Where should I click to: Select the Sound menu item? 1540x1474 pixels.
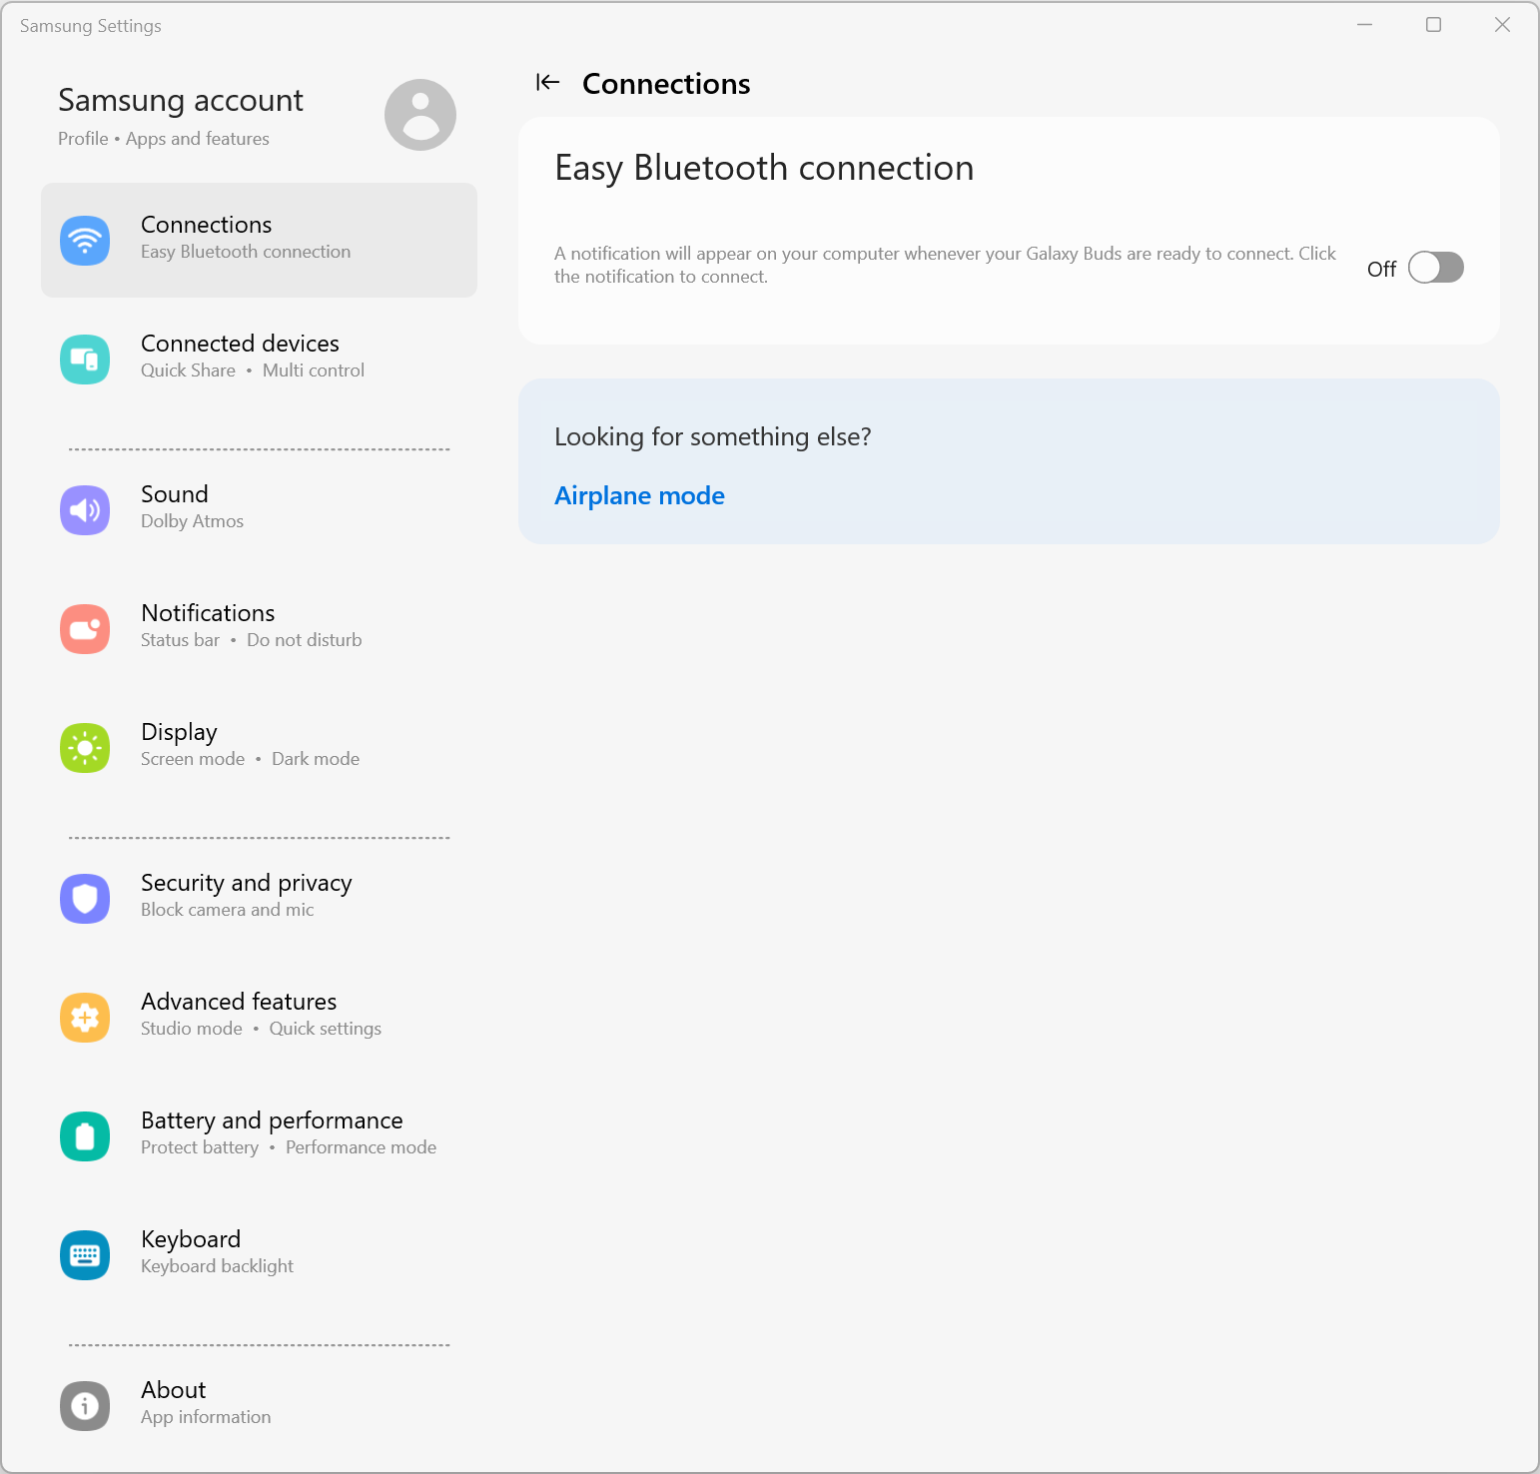pyautogui.click(x=175, y=495)
